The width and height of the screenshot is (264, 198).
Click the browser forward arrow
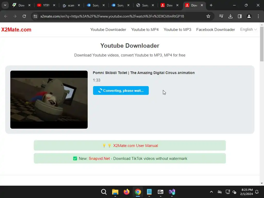point(15,16)
